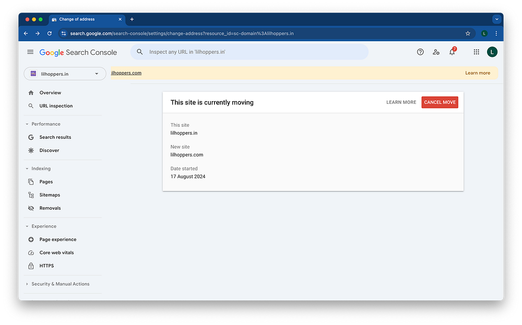
Task: Open the account avatar L in Search Console
Action: (492, 52)
